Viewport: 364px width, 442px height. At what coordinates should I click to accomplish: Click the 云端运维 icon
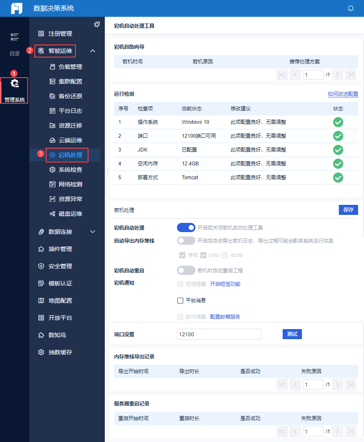click(x=52, y=140)
